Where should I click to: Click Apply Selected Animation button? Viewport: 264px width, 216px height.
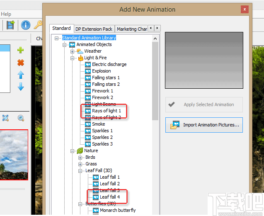204,104
